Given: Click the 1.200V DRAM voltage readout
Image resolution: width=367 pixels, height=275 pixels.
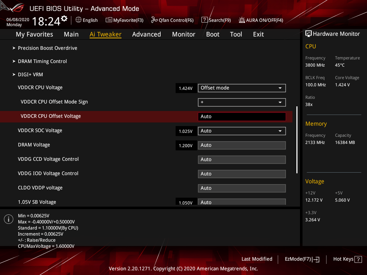Looking at the screenshot, I should [186, 145].
